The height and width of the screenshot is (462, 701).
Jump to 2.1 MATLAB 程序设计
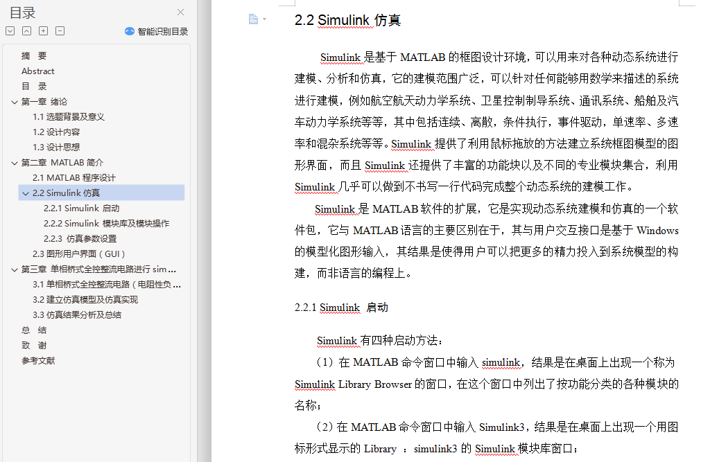[x=74, y=177]
